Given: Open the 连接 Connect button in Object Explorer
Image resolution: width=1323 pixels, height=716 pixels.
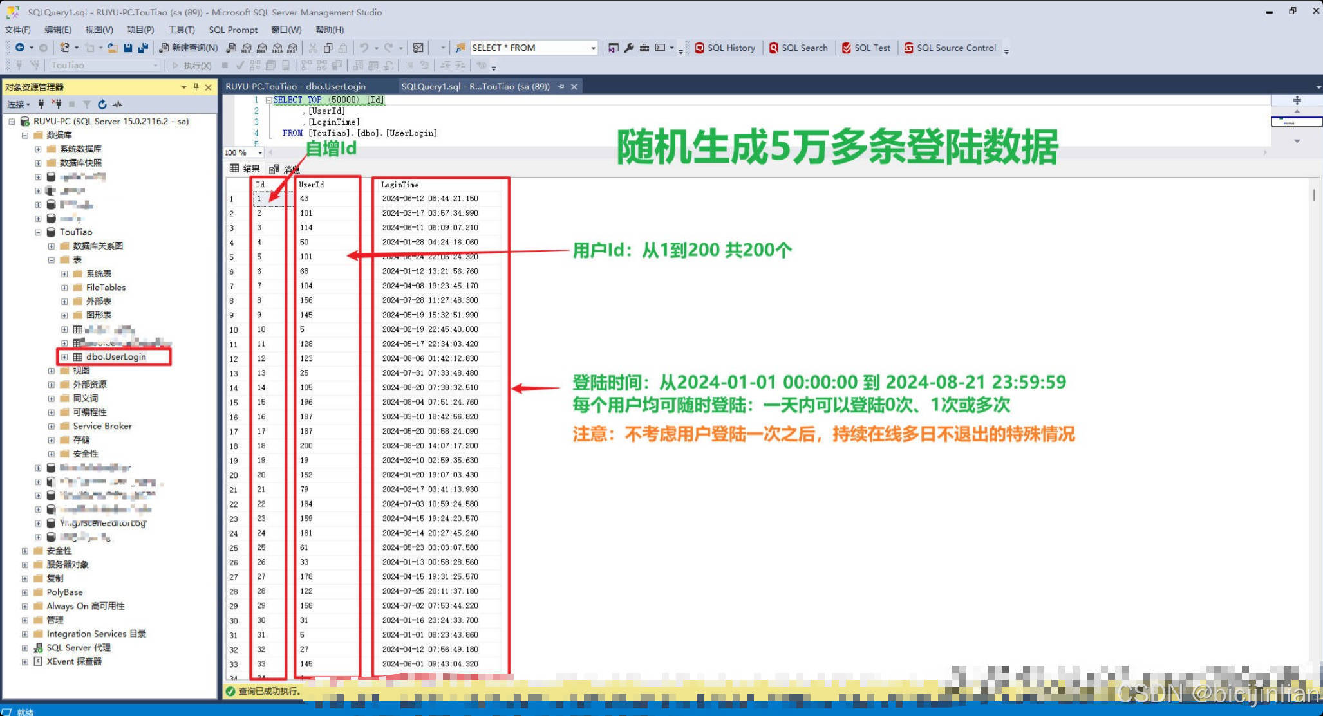Looking at the screenshot, I should [x=18, y=104].
